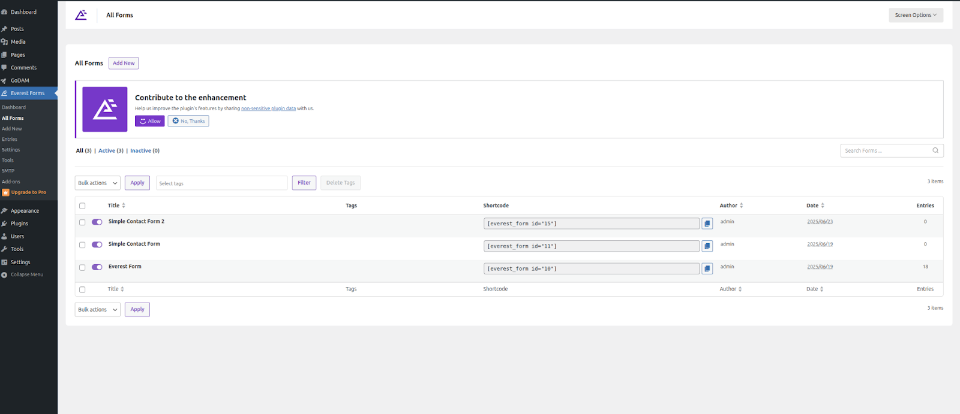Click the 2025/06/23 date cell
The width and height of the screenshot is (960, 414).
point(820,222)
